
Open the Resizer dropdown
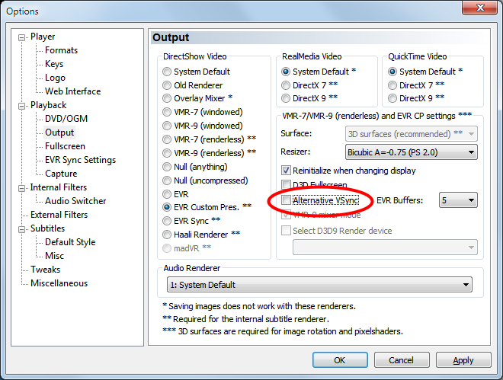point(412,152)
